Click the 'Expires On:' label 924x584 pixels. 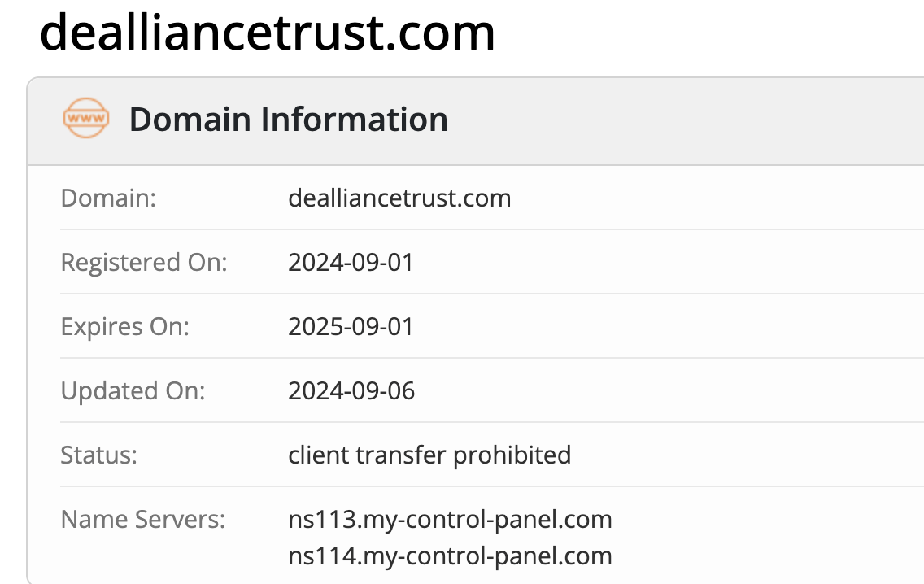(124, 327)
